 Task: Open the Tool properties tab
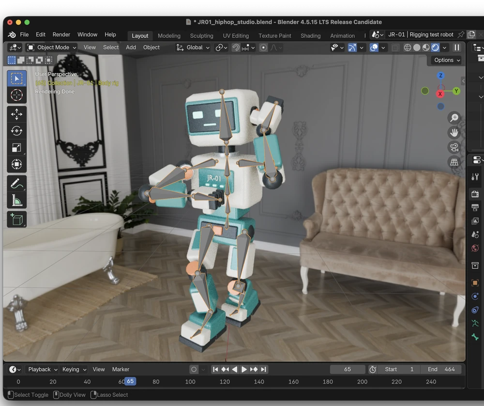tap(475, 177)
